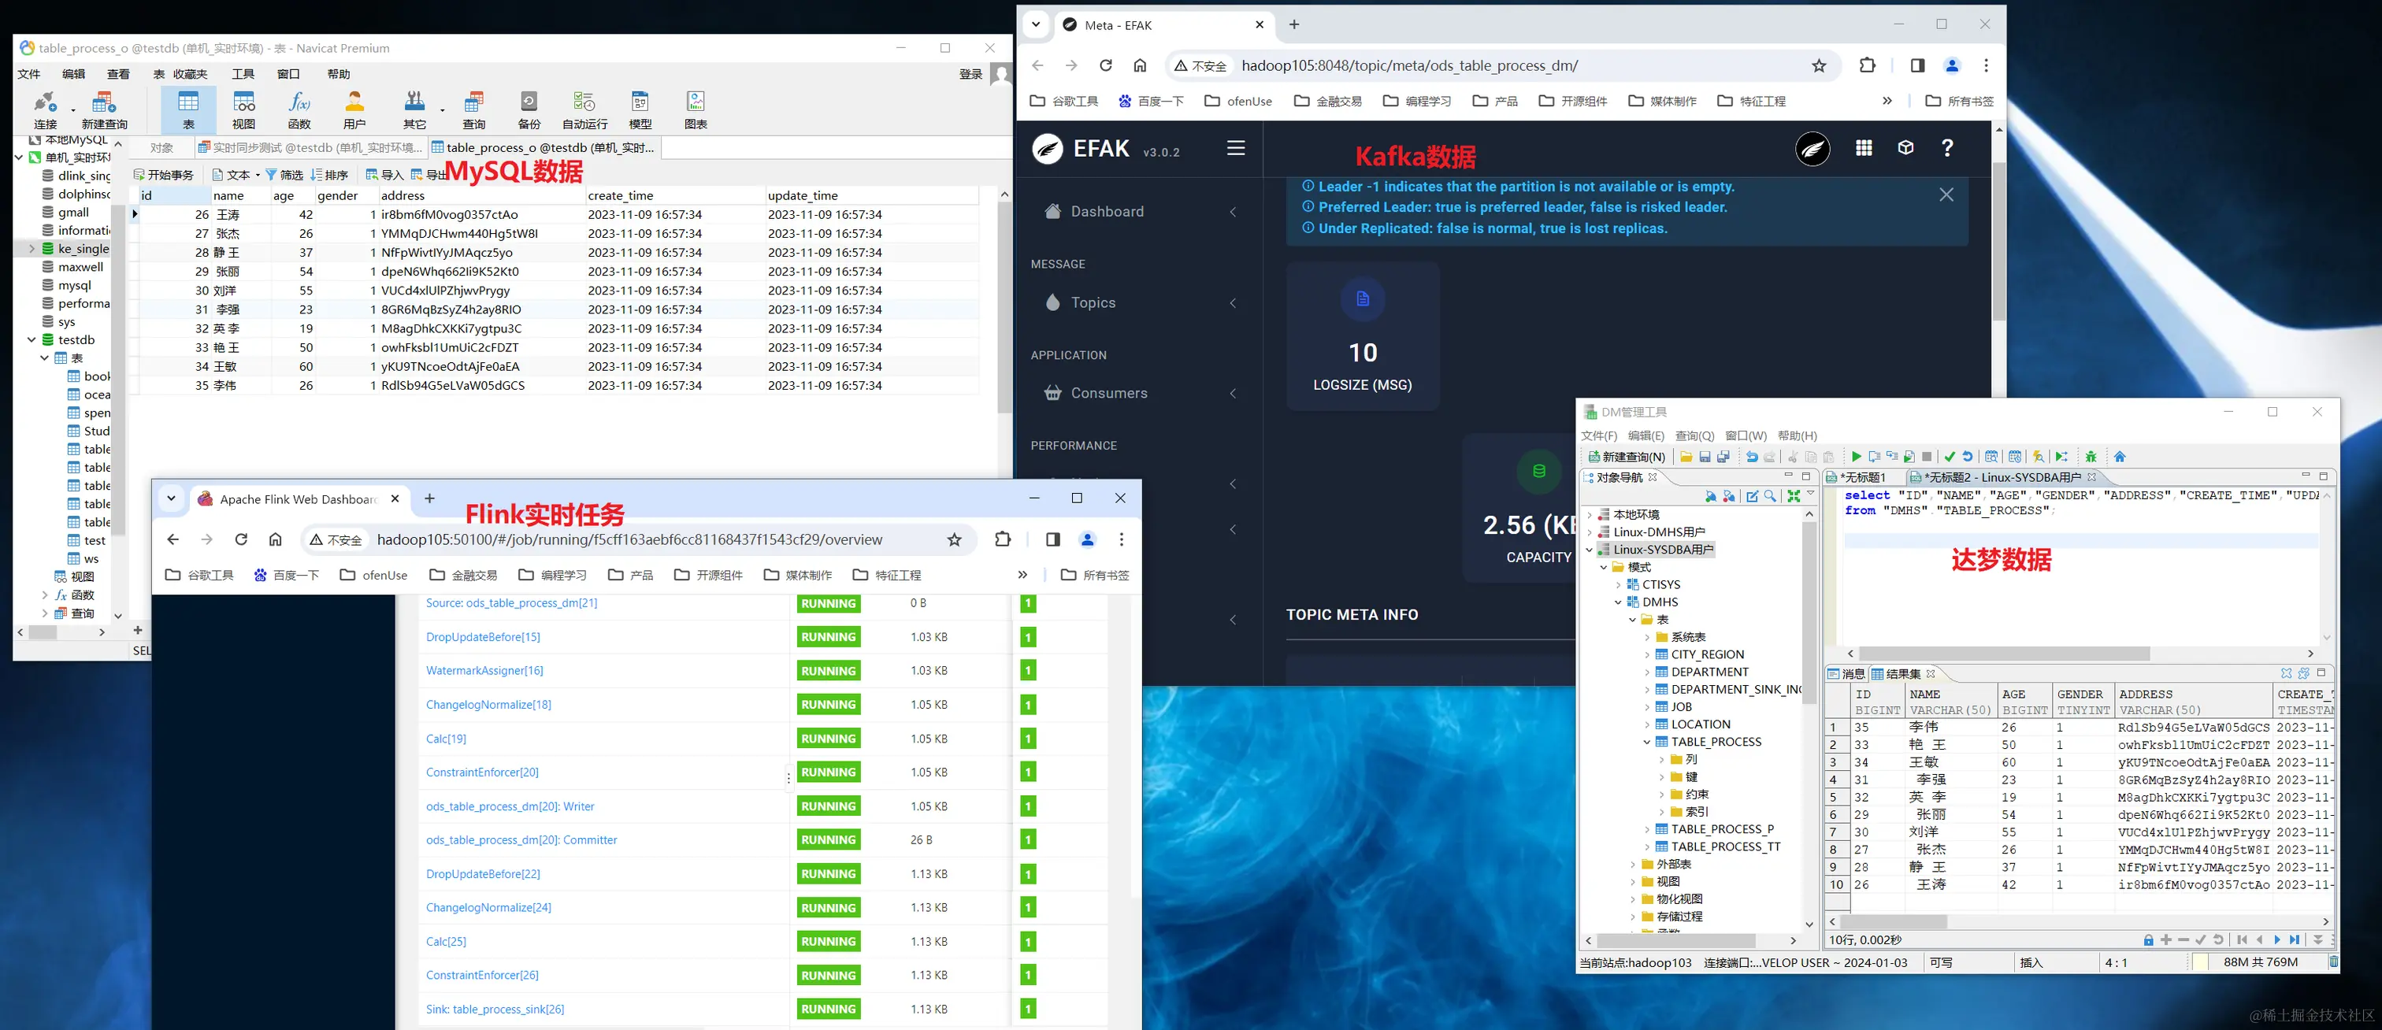
Task: Open Navicat's 查询 (Query) toolbar icon
Action: (474, 109)
